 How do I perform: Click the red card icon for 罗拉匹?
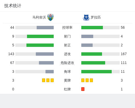83,89
